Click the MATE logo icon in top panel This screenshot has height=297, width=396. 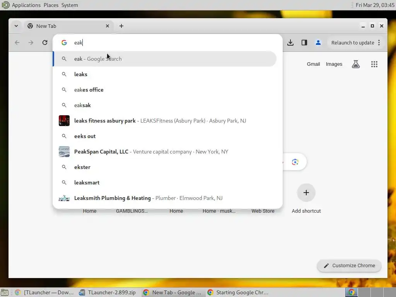coord(5,5)
